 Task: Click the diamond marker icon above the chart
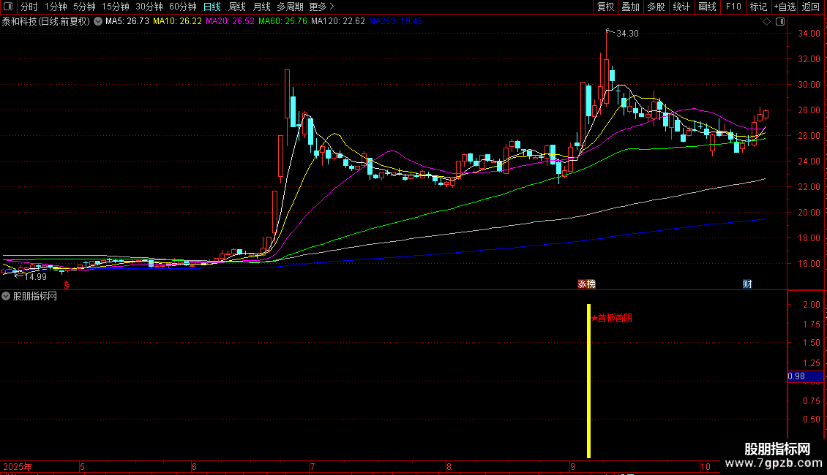click(766, 22)
